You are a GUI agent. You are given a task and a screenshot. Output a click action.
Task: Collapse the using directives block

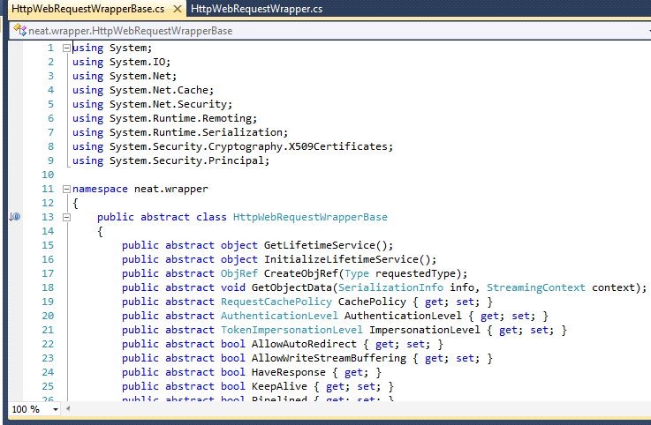click(66, 48)
